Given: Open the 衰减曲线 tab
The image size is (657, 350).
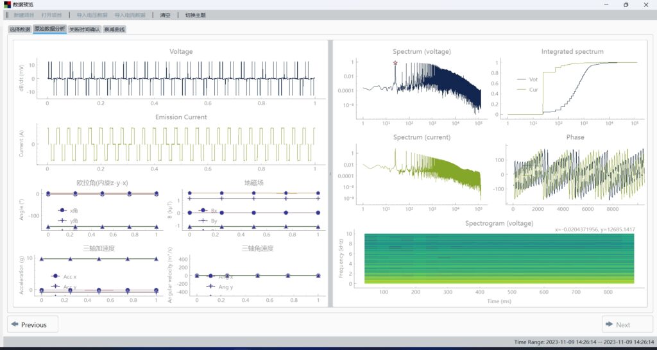Looking at the screenshot, I should [115, 29].
